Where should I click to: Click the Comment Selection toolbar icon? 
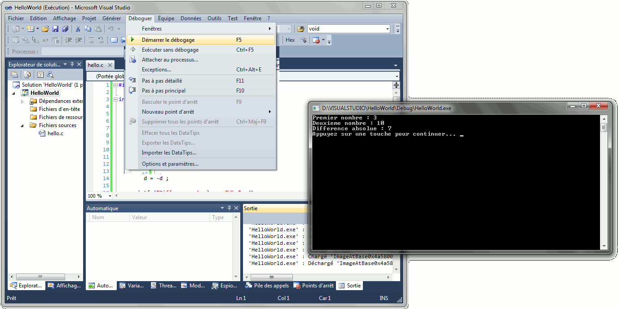[91, 40]
